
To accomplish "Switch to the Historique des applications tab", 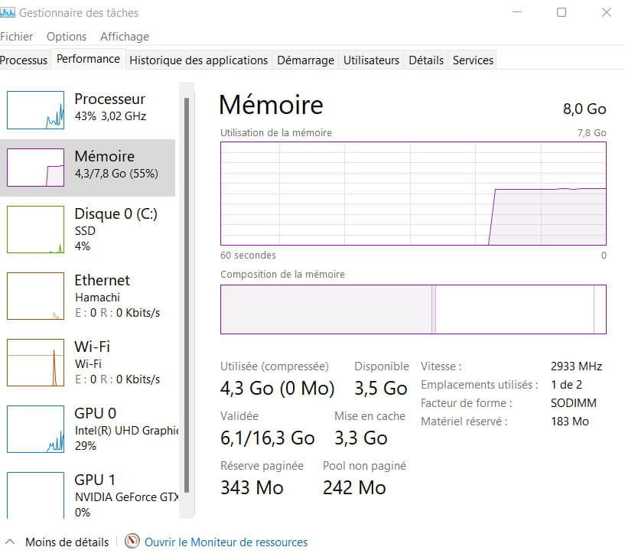I will click(x=198, y=60).
